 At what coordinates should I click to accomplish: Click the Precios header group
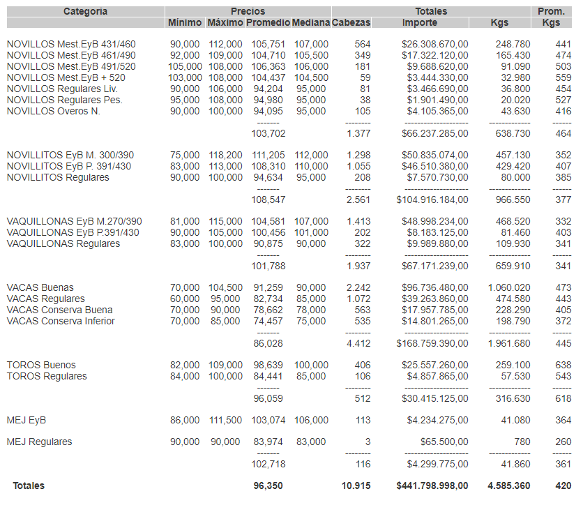click(x=248, y=11)
